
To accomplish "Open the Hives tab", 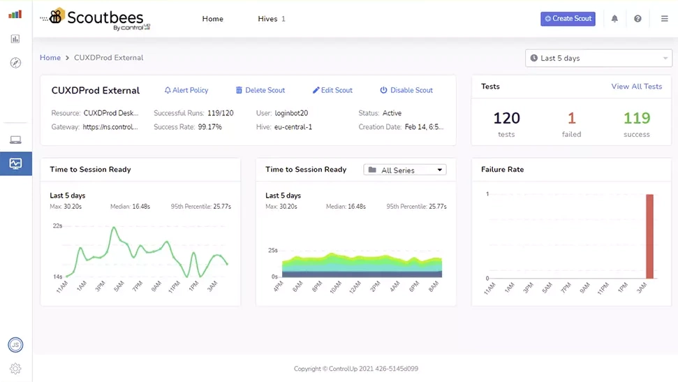I will (271, 19).
